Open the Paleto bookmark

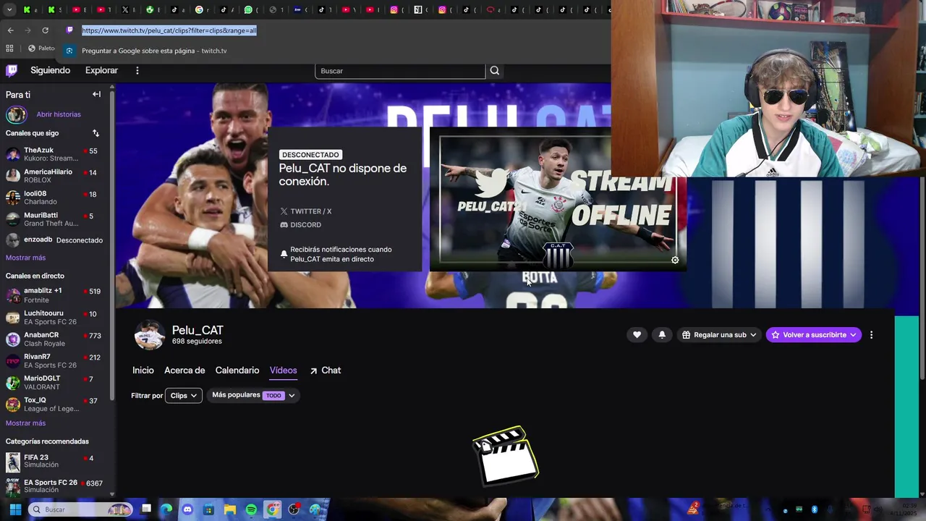point(41,48)
